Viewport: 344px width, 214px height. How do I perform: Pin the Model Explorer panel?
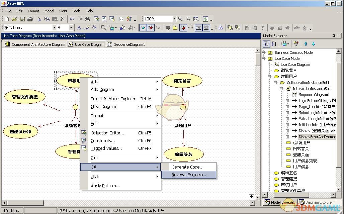pos(333,36)
